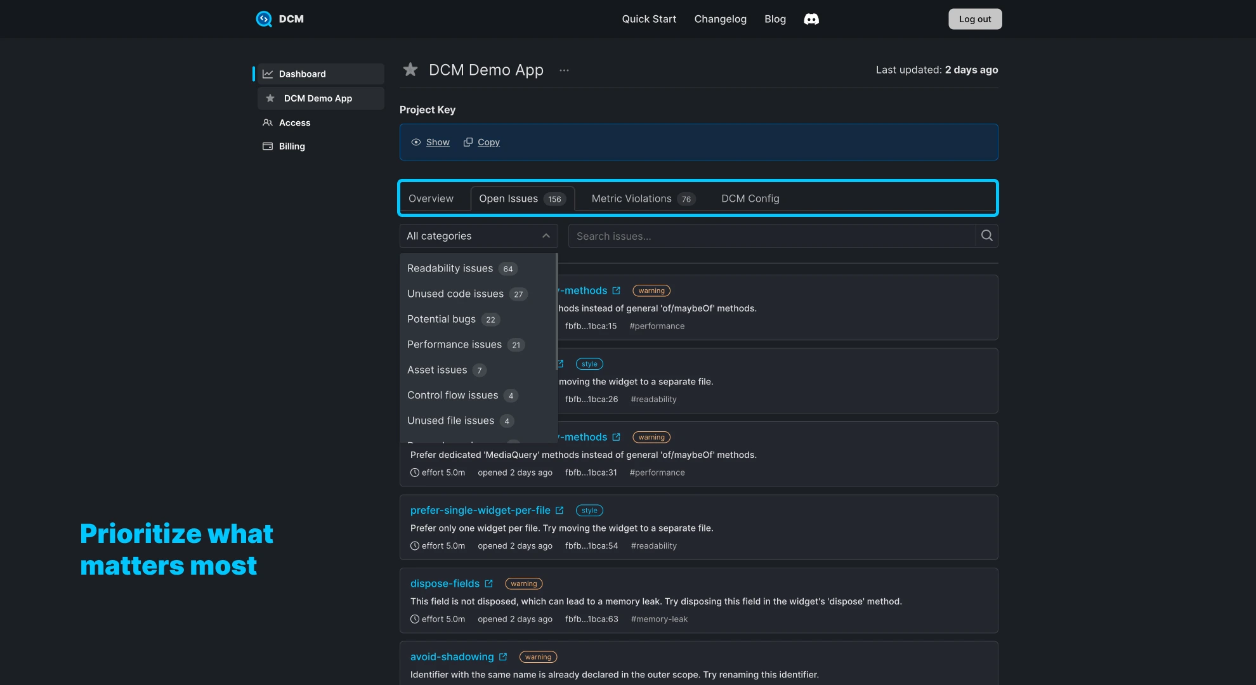The height and width of the screenshot is (685, 1256).
Task: Choose Performance issues from category list
Action: (x=478, y=344)
